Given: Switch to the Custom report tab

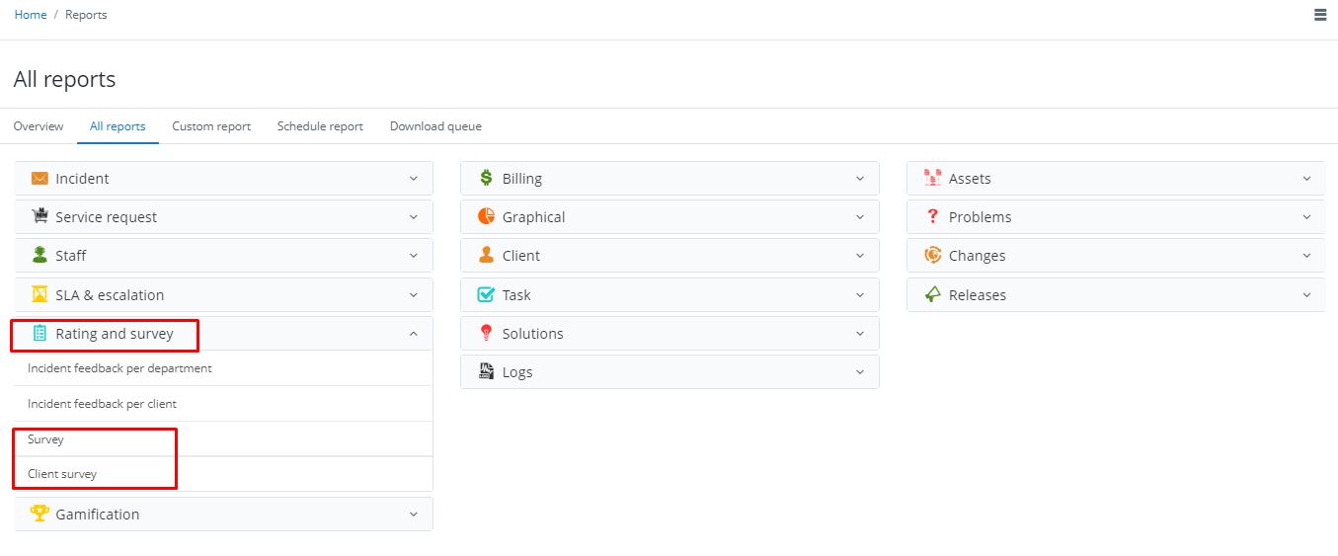Looking at the screenshot, I should point(211,126).
